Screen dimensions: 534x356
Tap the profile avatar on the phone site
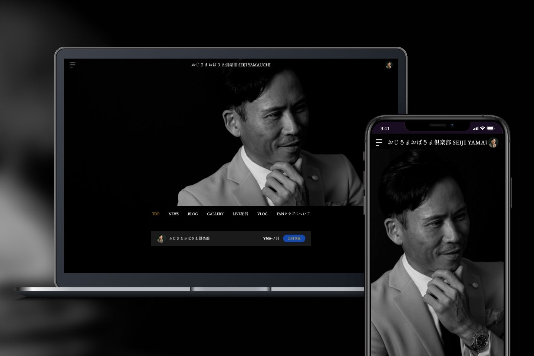(493, 142)
